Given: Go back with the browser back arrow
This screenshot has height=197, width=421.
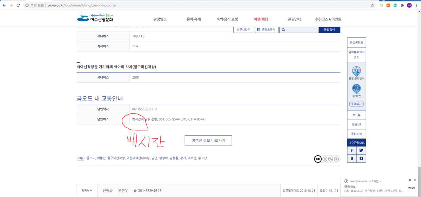Looking at the screenshot, I should 4,5.
